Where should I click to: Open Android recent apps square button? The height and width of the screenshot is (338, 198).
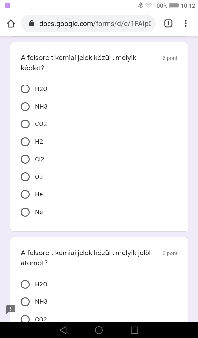(134, 330)
